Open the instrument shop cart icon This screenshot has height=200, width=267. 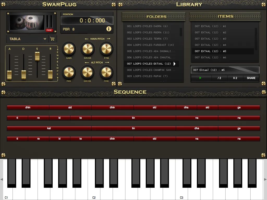tap(52, 39)
